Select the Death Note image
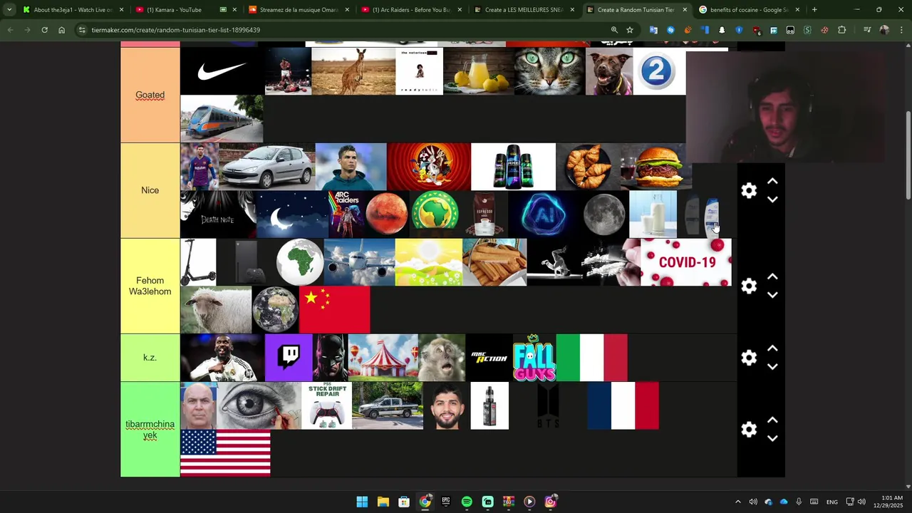Image resolution: width=912 pixels, height=513 pixels. click(x=218, y=214)
